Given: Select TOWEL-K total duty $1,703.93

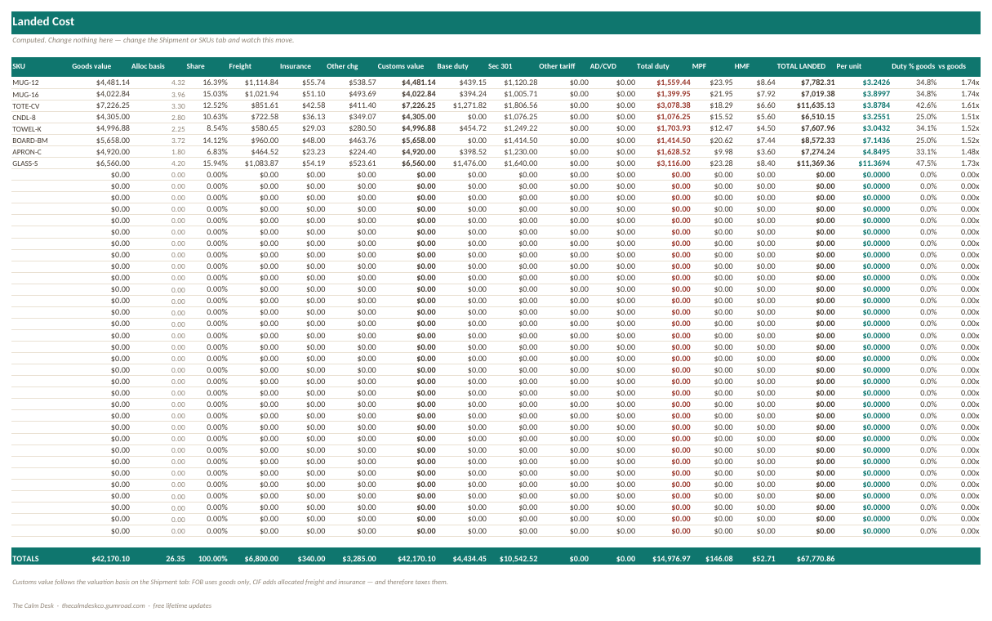Looking at the screenshot, I should click(x=674, y=128).
